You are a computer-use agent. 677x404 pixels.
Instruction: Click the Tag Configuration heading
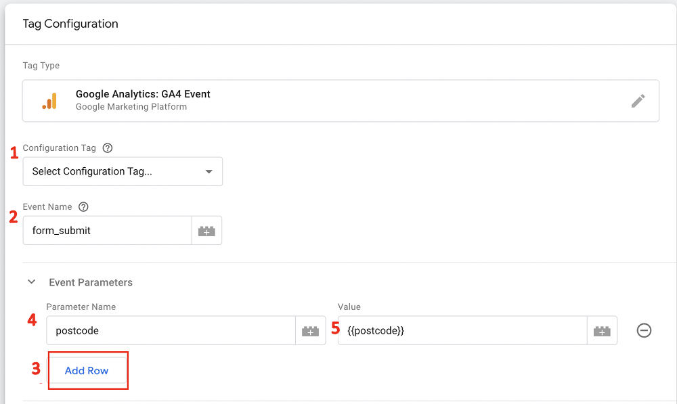coord(70,24)
